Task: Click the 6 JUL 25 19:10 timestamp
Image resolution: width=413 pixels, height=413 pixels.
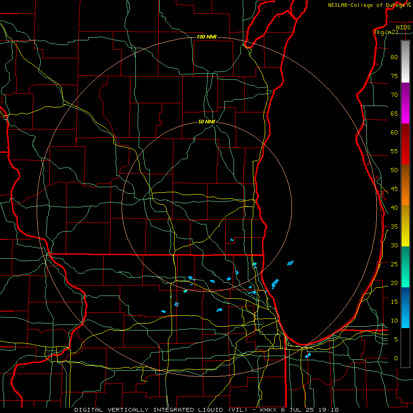Action: (x=311, y=410)
